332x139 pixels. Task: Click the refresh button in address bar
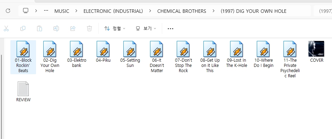point(8,11)
